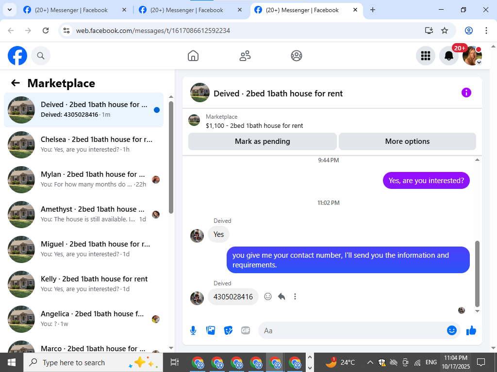
Task: Show hidden system tray icons
Action: [x=370, y=362]
